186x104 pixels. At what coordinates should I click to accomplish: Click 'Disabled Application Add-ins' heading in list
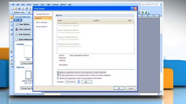click(69, 44)
